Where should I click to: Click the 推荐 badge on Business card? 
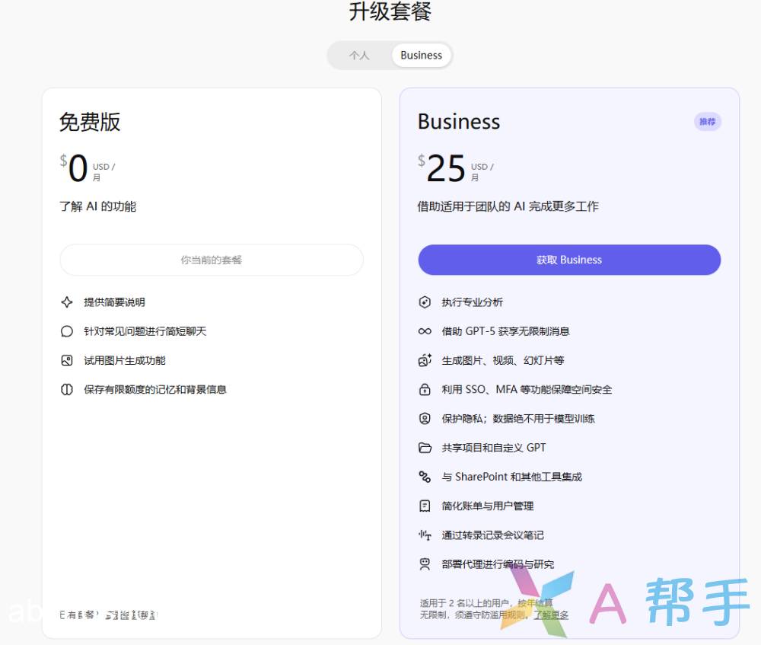tap(707, 122)
